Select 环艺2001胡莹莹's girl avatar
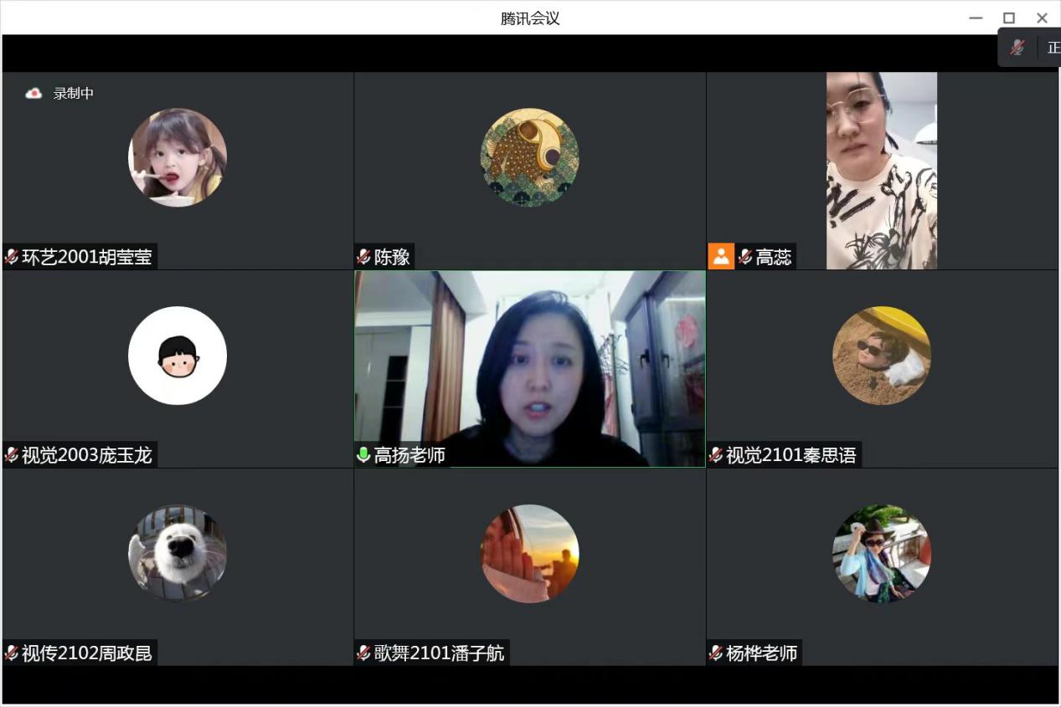This screenshot has height=707, width=1061. (178, 157)
